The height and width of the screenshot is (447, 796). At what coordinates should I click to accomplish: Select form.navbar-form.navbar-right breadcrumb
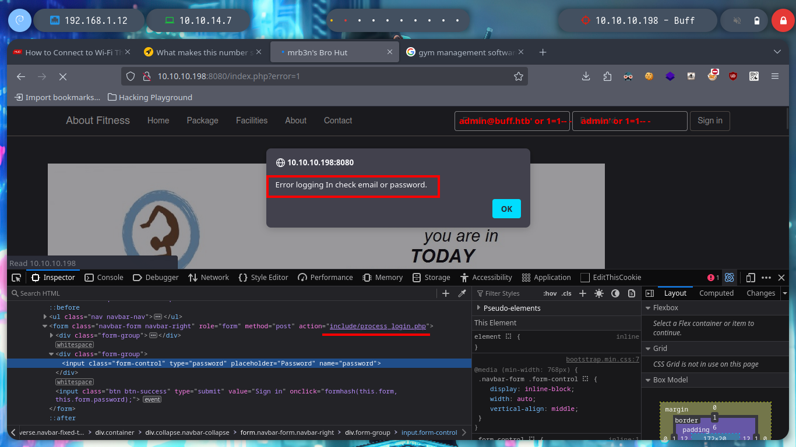(x=287, y=432)
